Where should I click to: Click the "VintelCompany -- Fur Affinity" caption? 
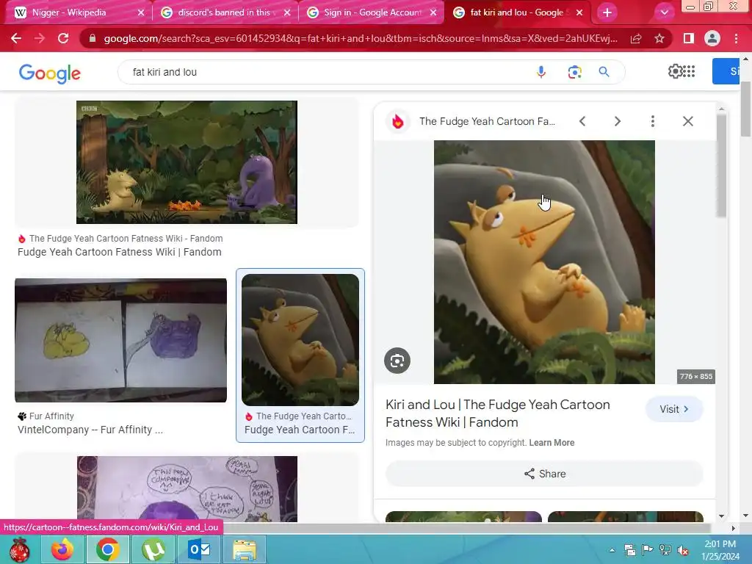coord(90,430)
